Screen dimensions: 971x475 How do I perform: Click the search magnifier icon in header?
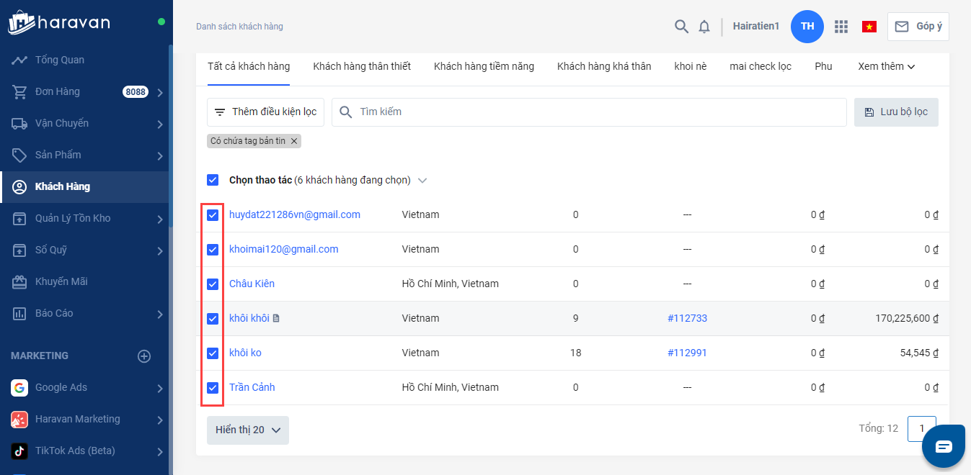click(x=681, y=27)
